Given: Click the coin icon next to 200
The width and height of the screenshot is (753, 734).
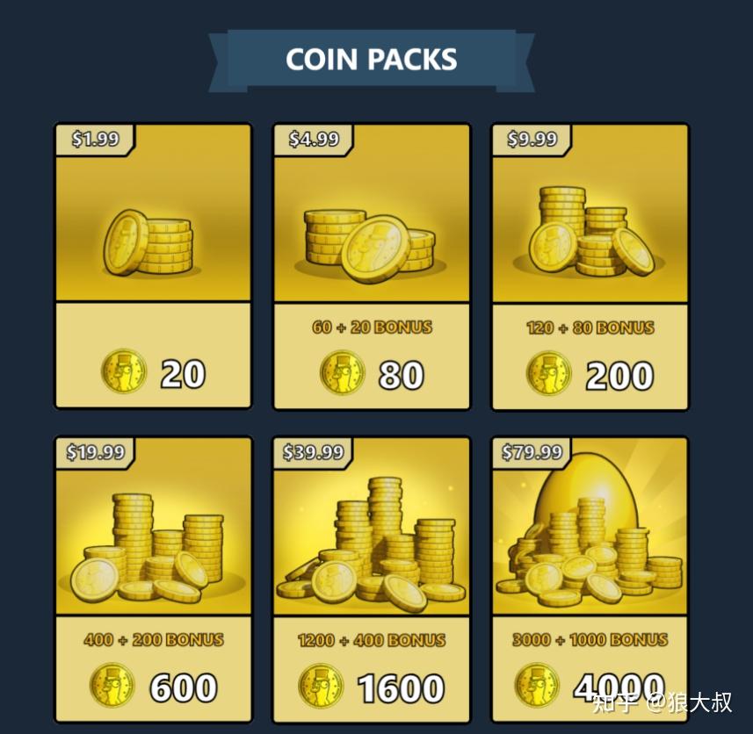Looking at the screenshot, I should click(x=549, y=373).
